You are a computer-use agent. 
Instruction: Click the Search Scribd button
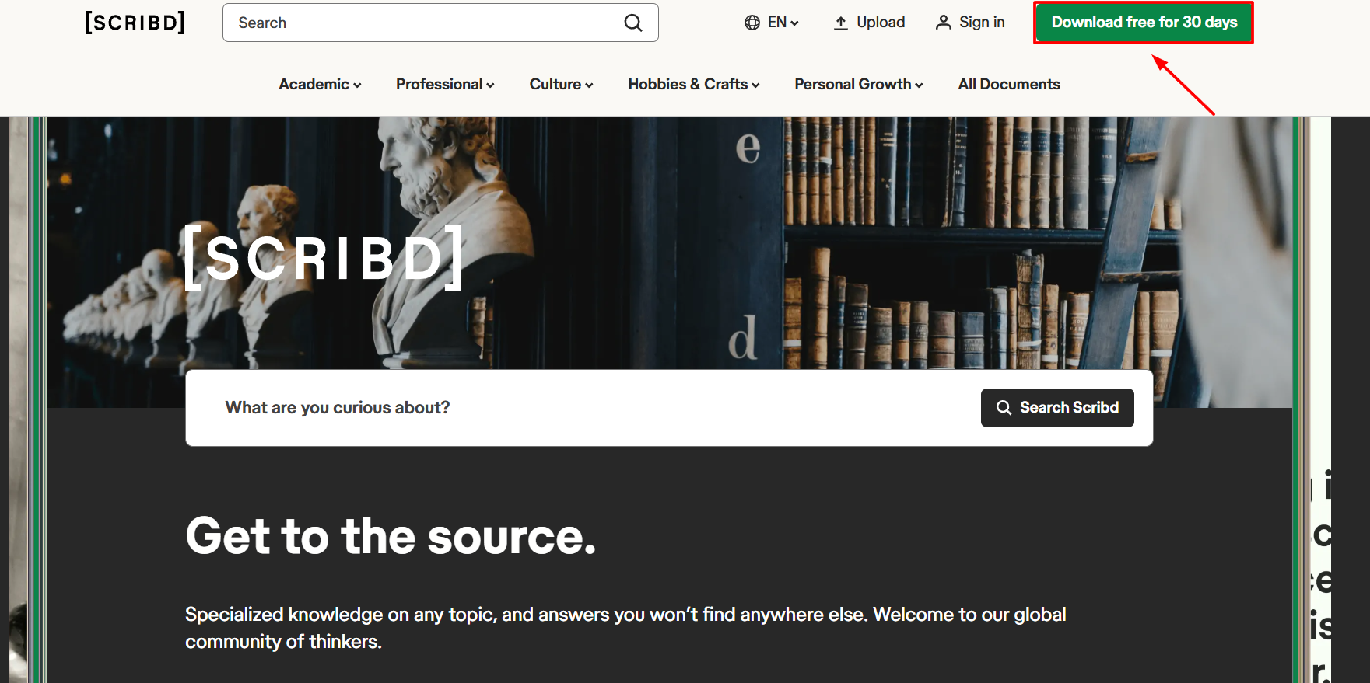point(1057,408)
